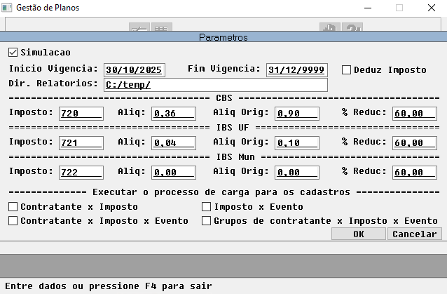Image resolution: width=447 pixels, height=294 pixels.
Task: Click the IBS Mun Aliq field
Action: [174, 173]
